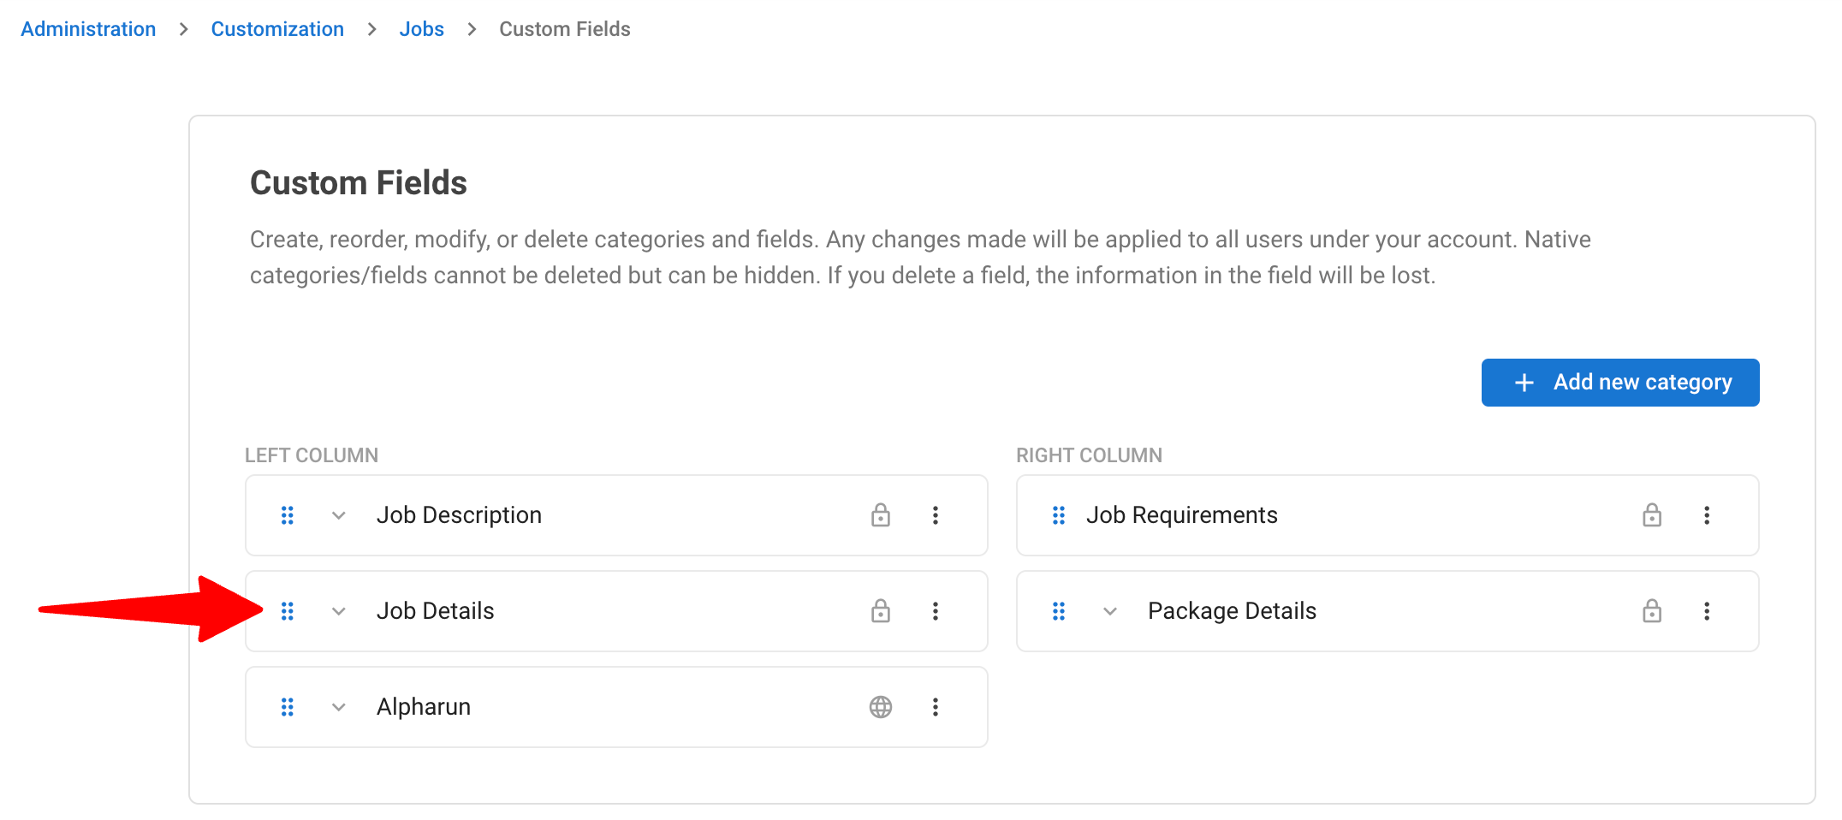Click the drag handle for Job Description
The height and width of the screenshot is (820, 1842).
[288, 515]
